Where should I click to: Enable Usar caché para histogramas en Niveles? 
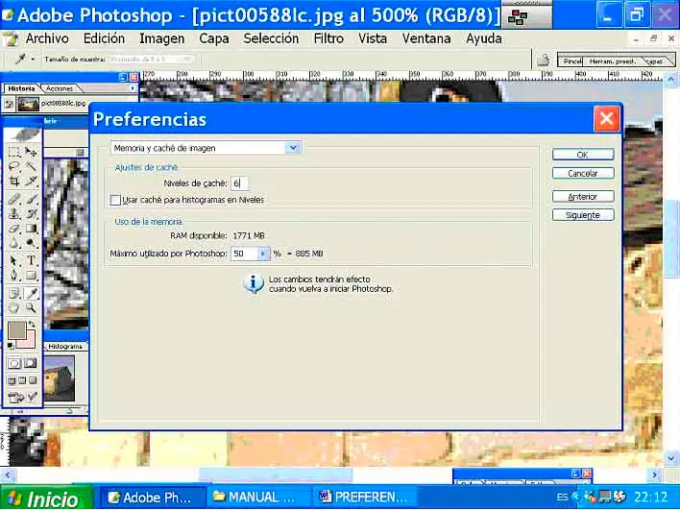[115, 200]
